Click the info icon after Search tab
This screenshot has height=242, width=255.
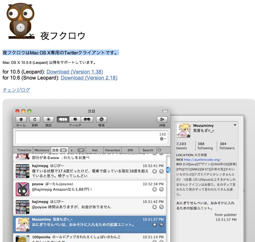point(159,150)
